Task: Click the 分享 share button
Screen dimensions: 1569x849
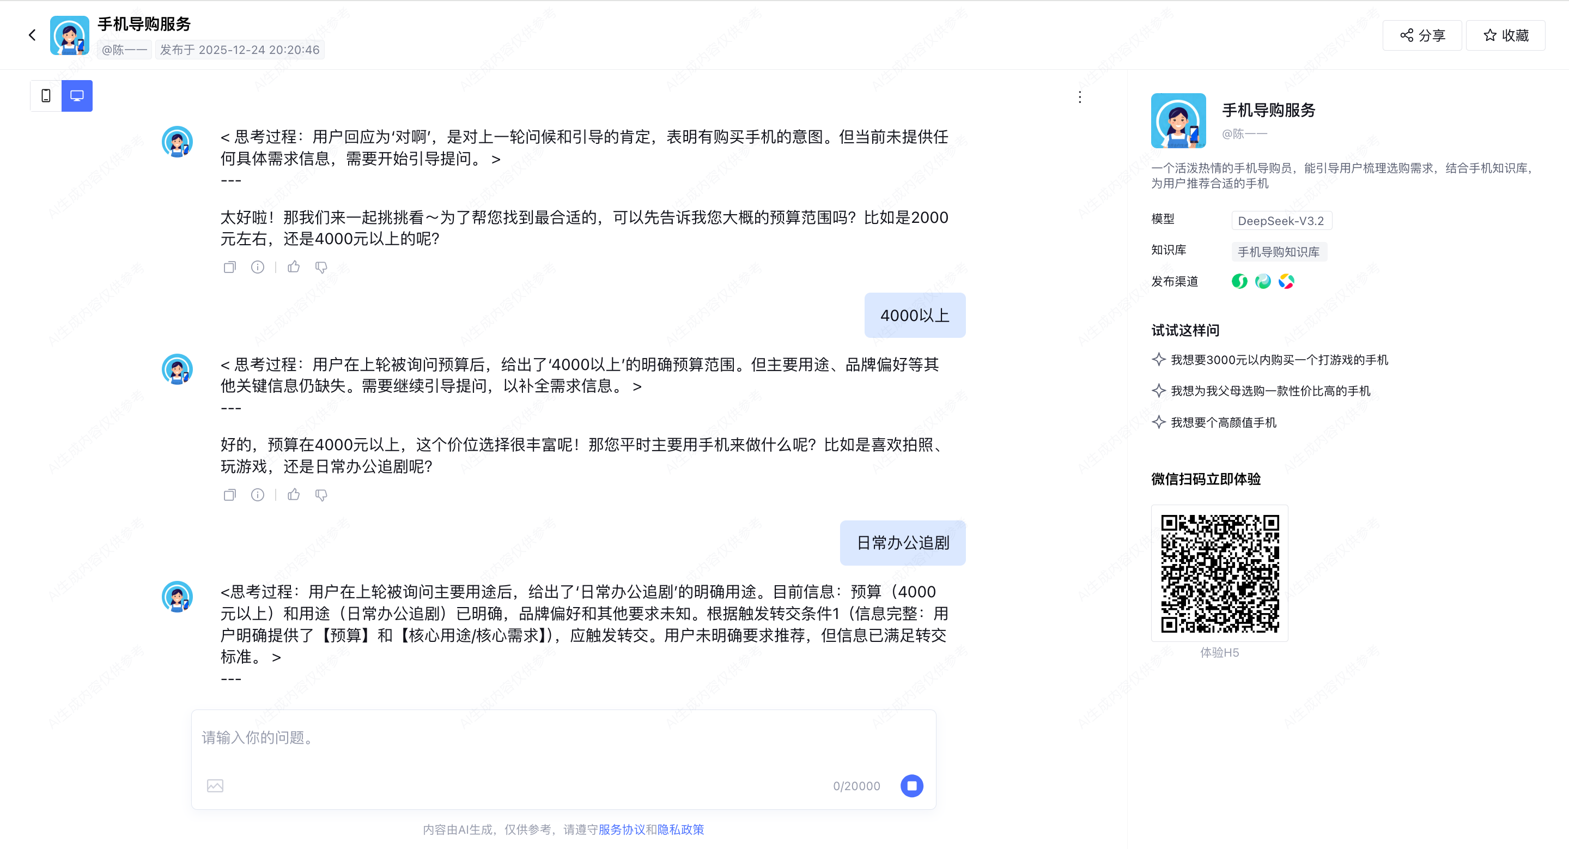Action: [1421, 35]
